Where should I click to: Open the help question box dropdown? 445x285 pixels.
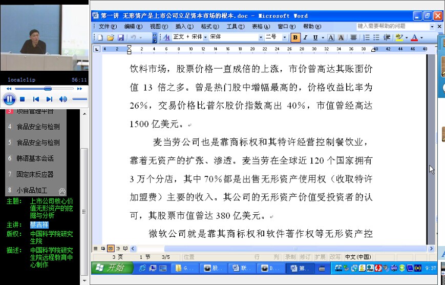pyautogui.click(x=432, y=27)
